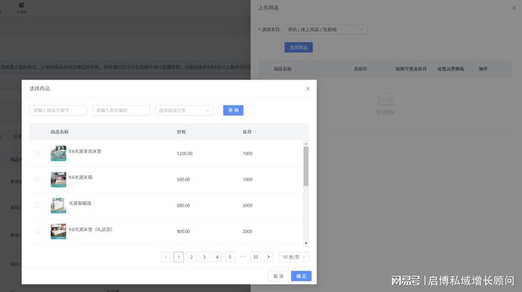Jump to last page 35
This screenshot has width=522, height=292.
pos(255,256)
